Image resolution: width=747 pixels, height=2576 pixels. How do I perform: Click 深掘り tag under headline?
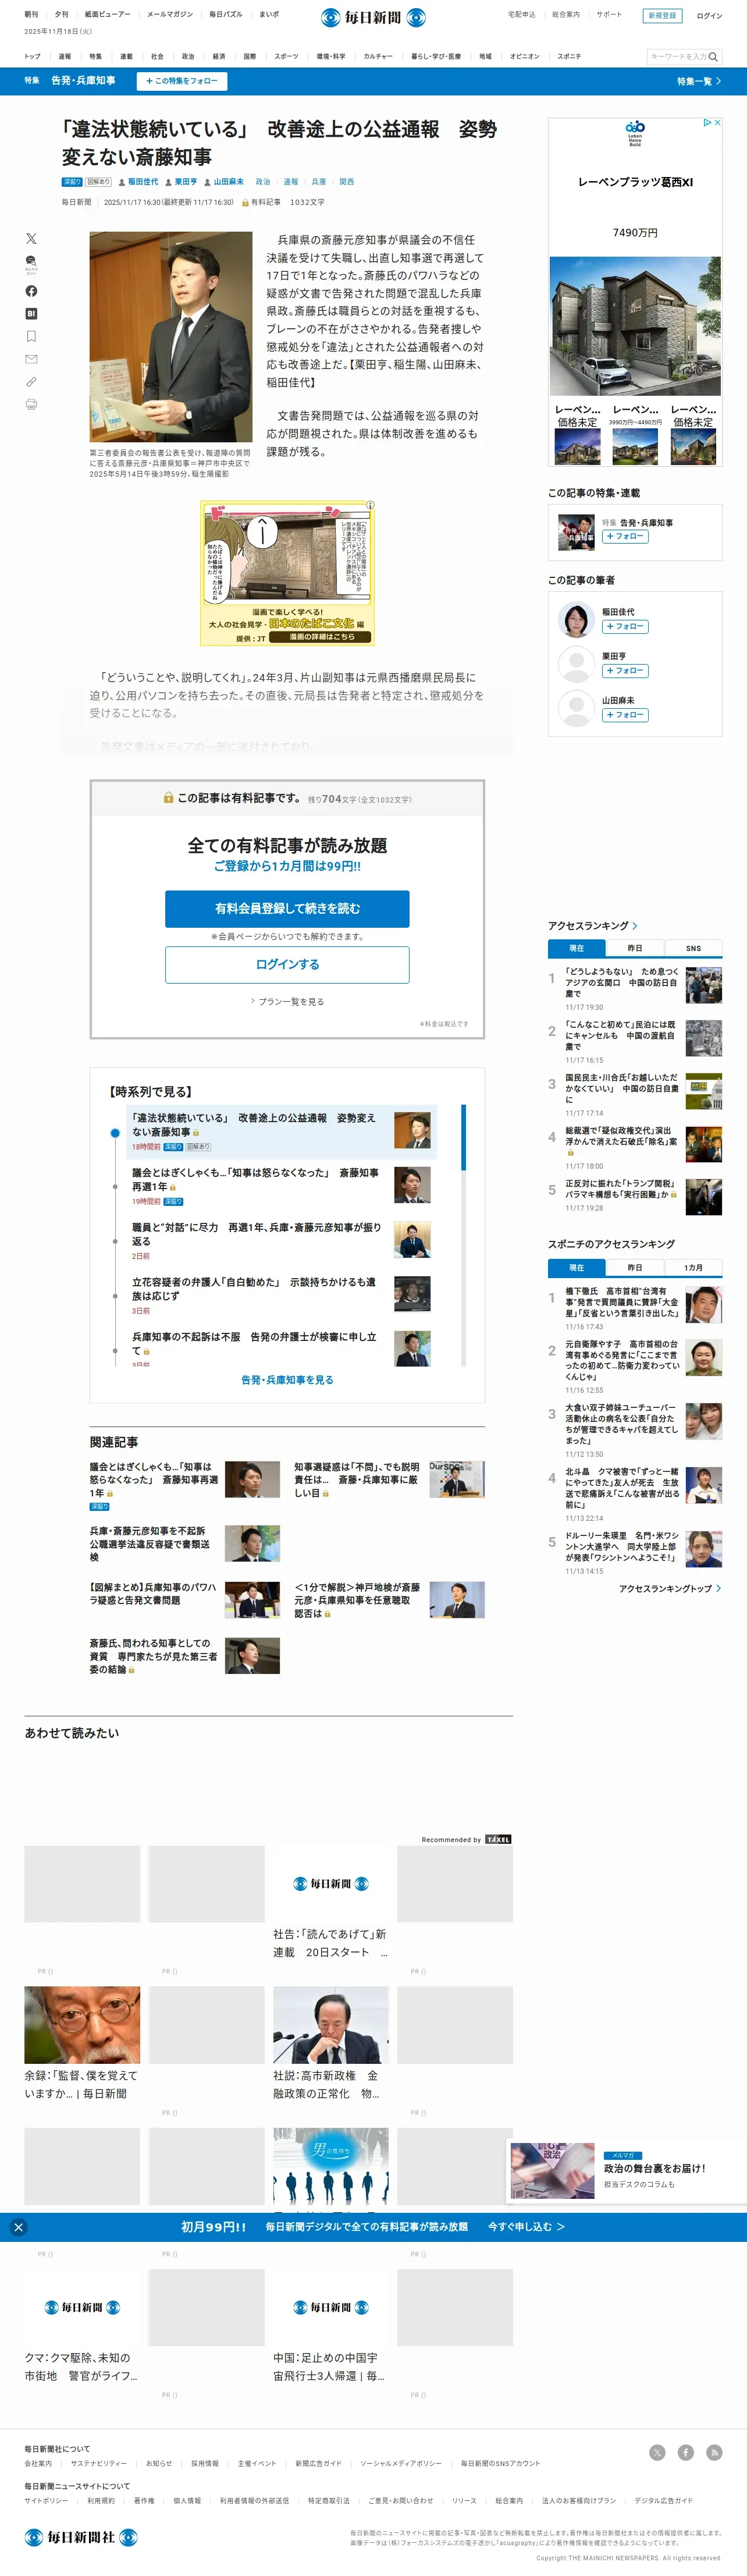click(x=72, y=182)
